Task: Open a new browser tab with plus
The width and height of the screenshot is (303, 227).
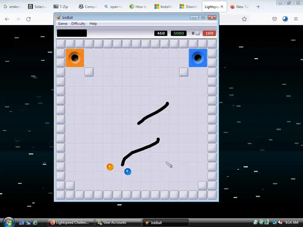Action: [258, 7]
